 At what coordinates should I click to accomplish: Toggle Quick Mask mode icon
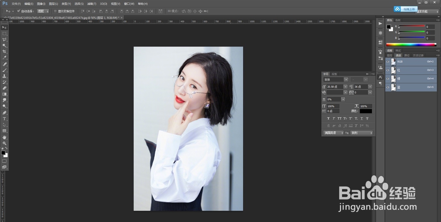(x=4, y=161)
